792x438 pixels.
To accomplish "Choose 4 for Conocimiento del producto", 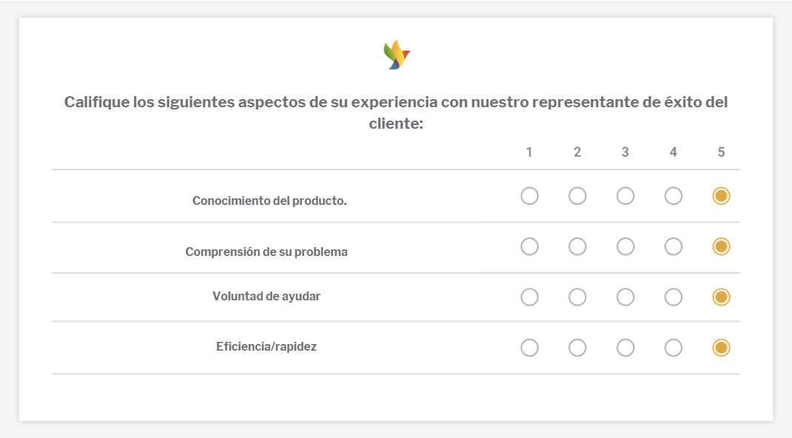I will pos(674,196).
